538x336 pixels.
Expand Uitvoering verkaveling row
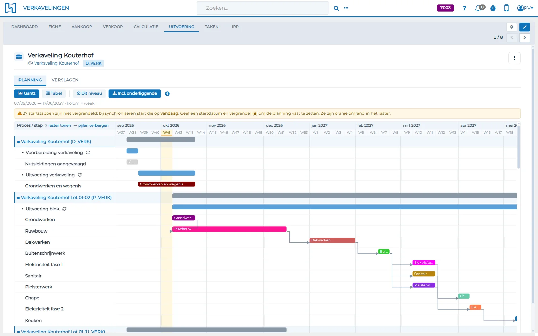pyautogui.click(x=23, y=175)
